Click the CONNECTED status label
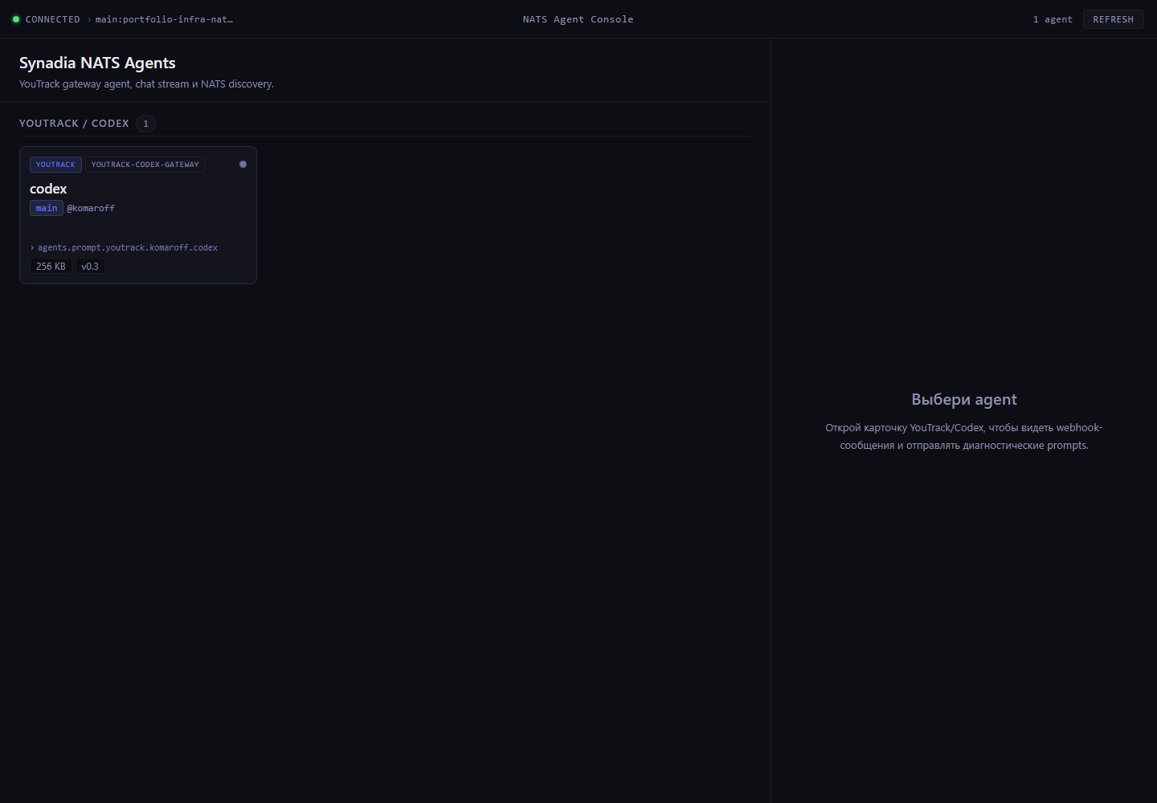Screen dimensions: 1157x803 point(53,19)
